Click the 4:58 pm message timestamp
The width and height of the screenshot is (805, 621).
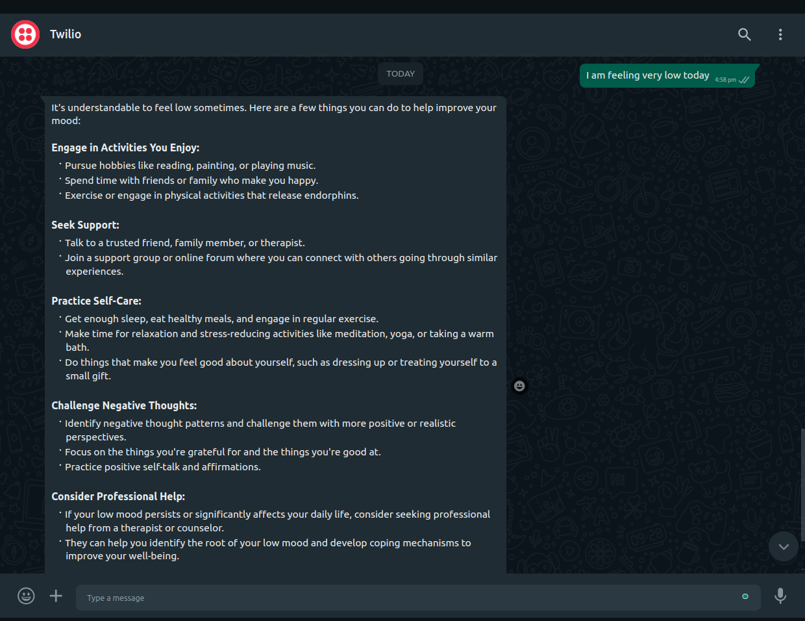[x=725, y=80]
